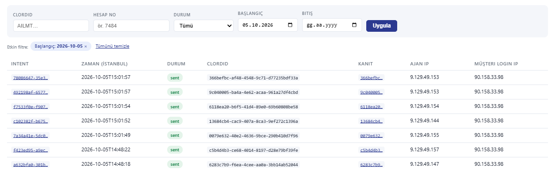Open Kanıt link c5b4d4b3
The width and height of the screenshot is (555, 170).
click(x=372, y=150)
